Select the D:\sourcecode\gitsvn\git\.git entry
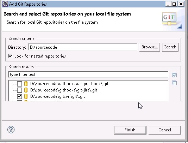The image size is (188, 143). 57,96
